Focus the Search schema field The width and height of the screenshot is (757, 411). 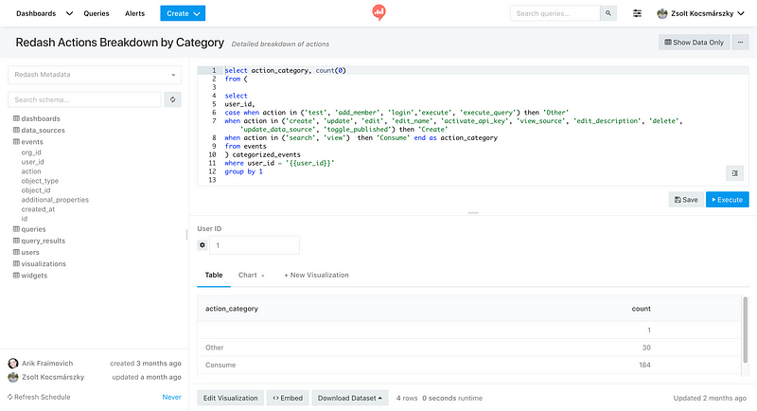pyautogui.click(x=84, y=99)
